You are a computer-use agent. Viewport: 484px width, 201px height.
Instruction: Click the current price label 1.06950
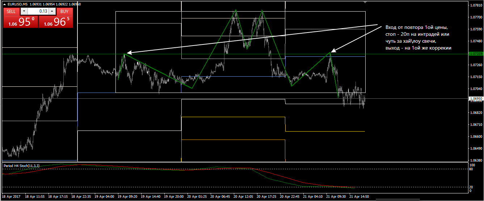(475, 98)
